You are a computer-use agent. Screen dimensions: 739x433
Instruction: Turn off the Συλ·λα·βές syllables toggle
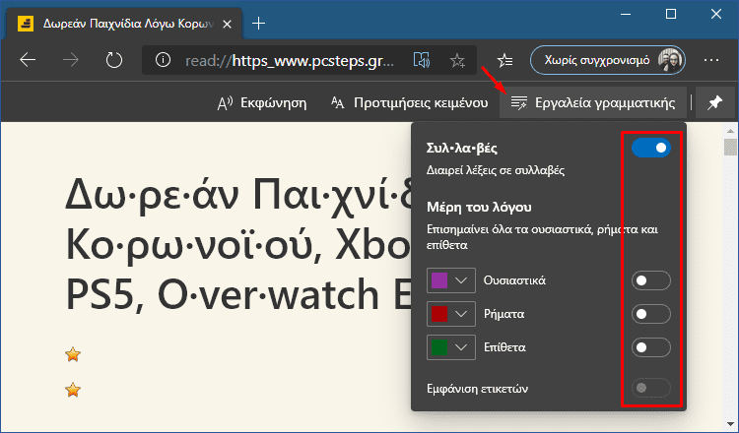651,148
